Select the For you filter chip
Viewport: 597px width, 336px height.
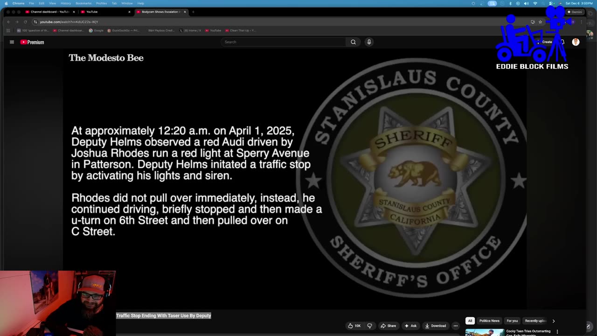click(x=512, y=321)
